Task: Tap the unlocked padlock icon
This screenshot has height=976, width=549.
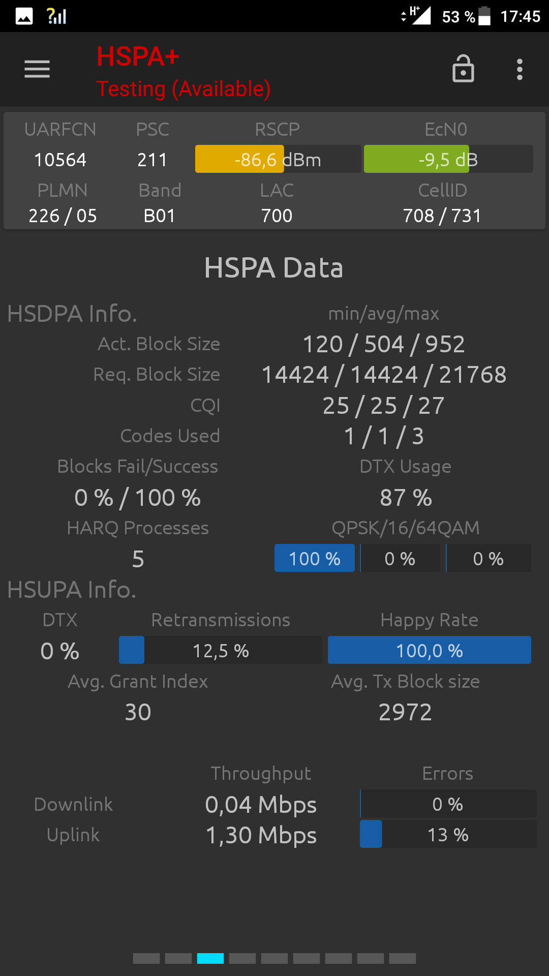Action: click(x=463, y=69)
